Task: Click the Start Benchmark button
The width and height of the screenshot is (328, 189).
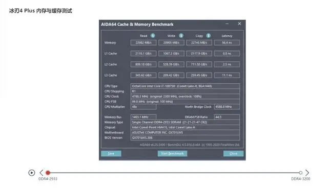Action: (172, 154)
